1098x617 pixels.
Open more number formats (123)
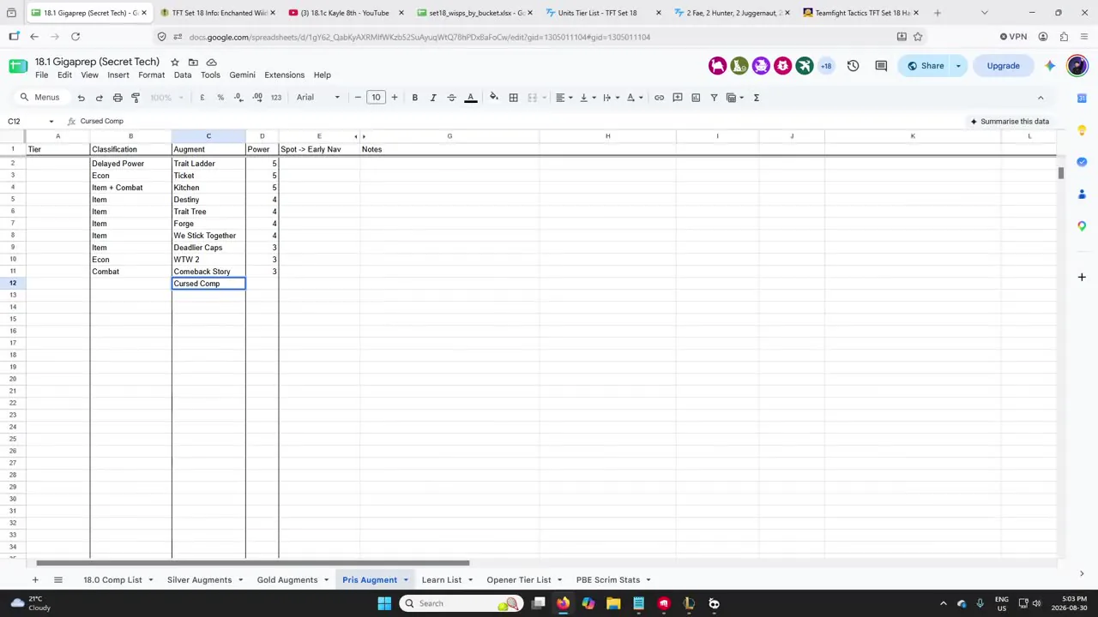(276, 98)
